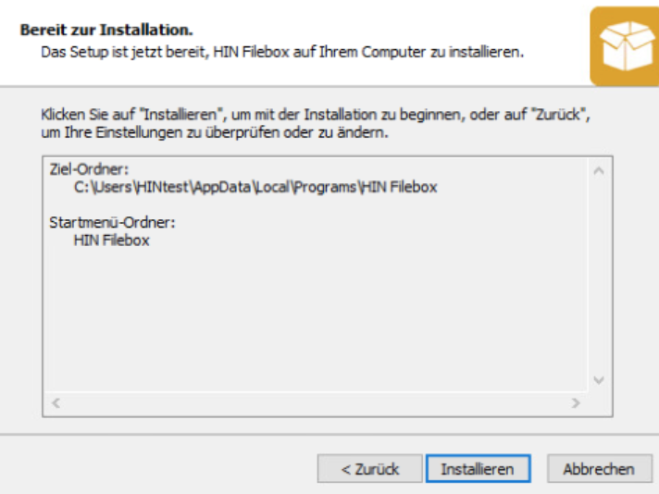Select the HIN Filebox start menu folder entry
Image resolution: width=659 pixels, height=494 pixels.
pos(112,241)
